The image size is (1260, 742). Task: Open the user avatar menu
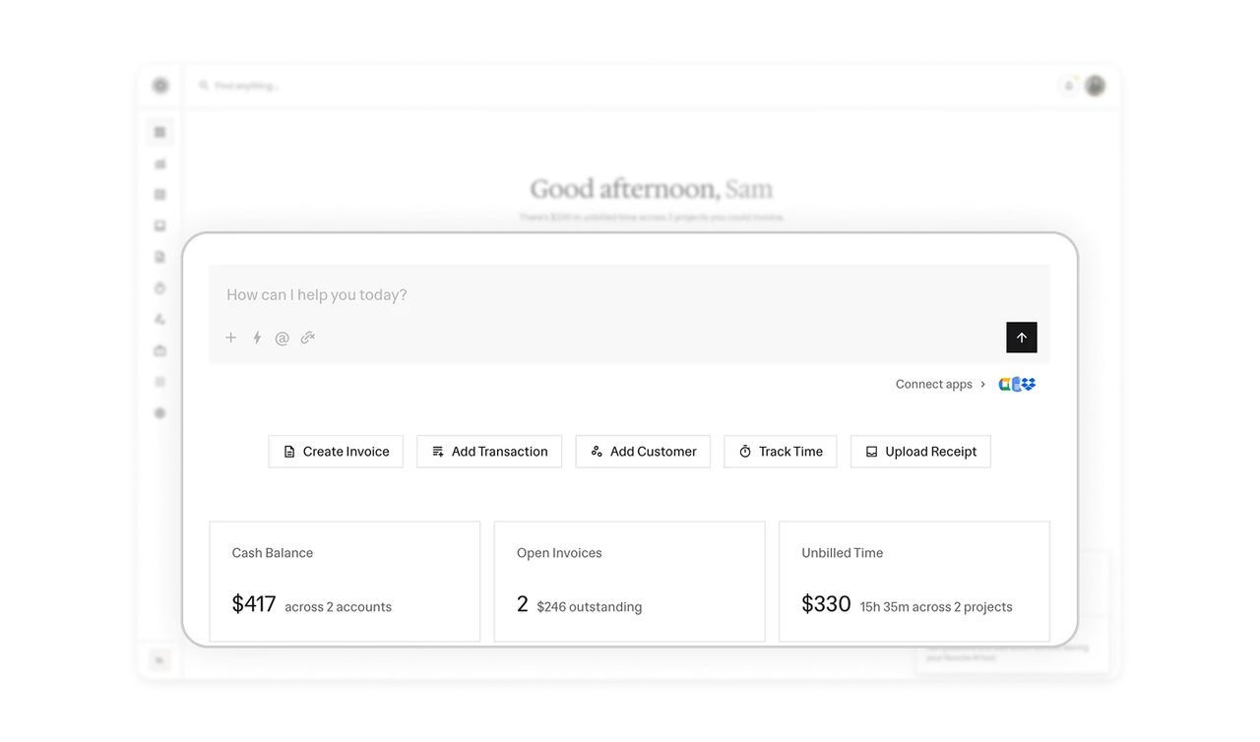point(1095,86)
